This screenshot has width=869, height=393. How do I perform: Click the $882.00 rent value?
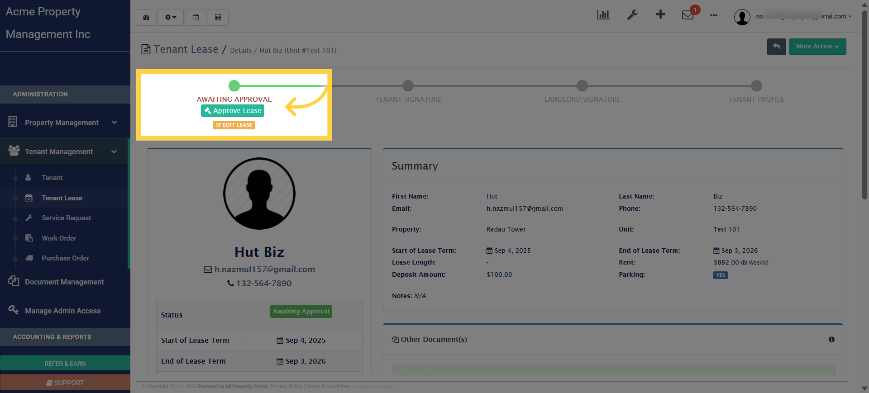726,262
